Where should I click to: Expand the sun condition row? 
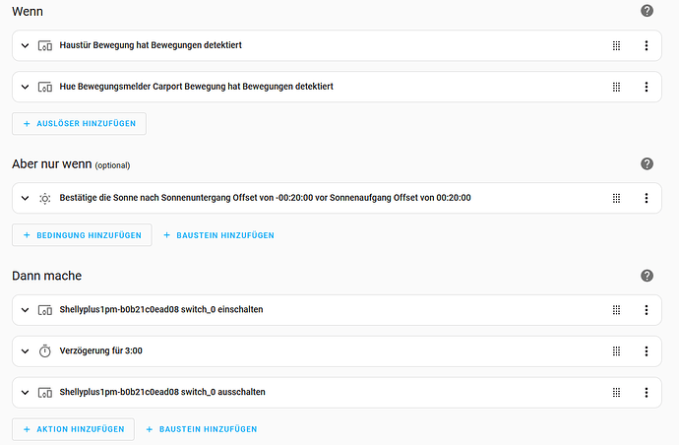(x=26, y=198)
